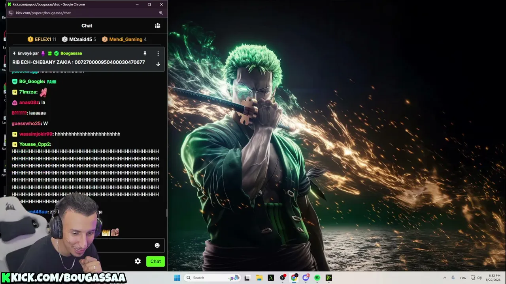Show hidden system tray icons
This screenshot has width=506, height=284.
coord(444,278)
